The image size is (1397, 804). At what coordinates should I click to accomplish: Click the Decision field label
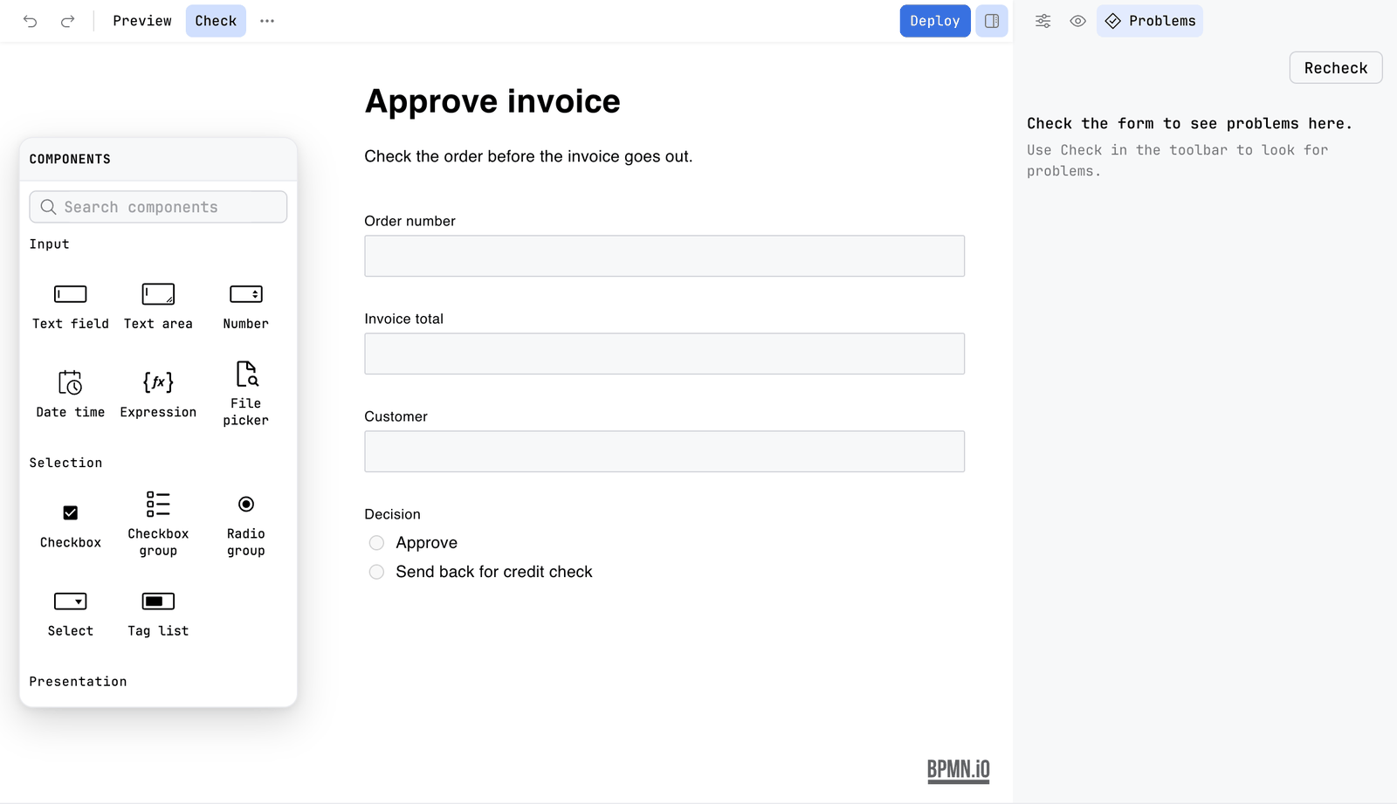point(393,514)
